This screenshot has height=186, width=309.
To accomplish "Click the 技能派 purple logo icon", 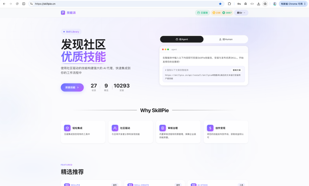I will tap(63, 13).
